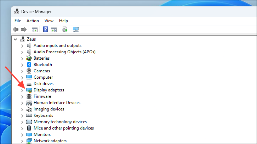
Task: Expand the Cameras category
Action: tap(22, 71)
